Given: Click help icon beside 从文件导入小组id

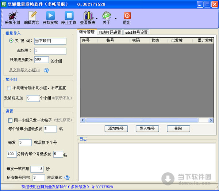Looking at the screenshot, I should [46, 70].
